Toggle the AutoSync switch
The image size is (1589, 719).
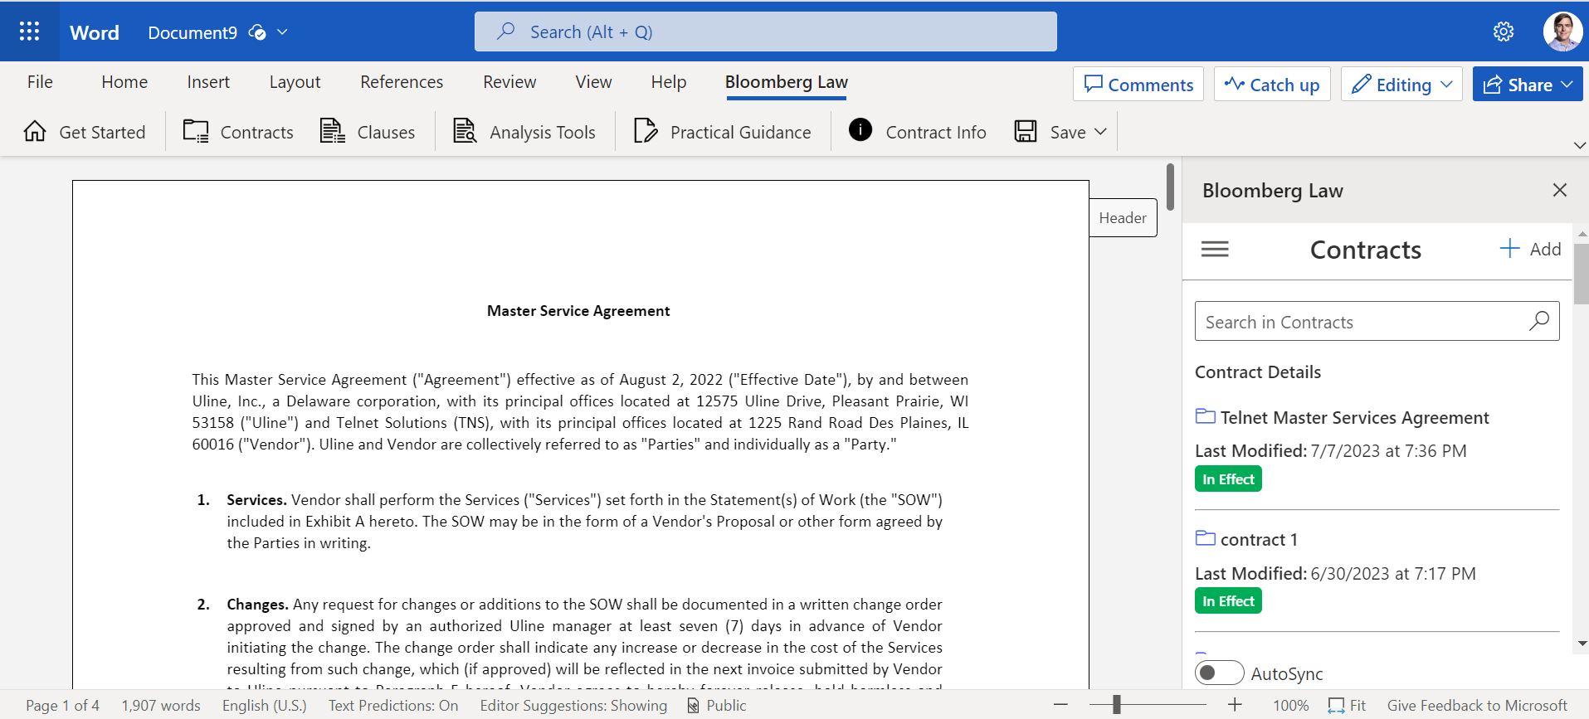point(1219,673)
